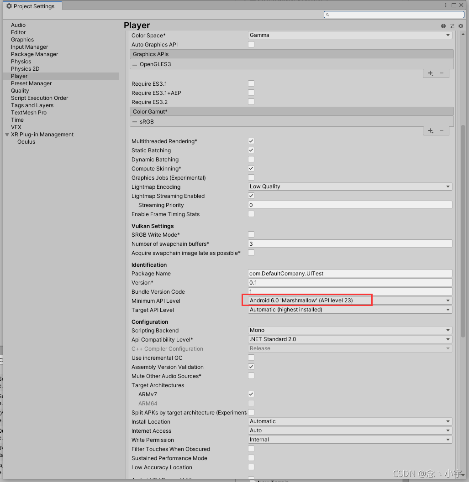Screen dimensions: 469x482
Task: Collapse the XR Plug-in Management tree
Action: point(7,135)
